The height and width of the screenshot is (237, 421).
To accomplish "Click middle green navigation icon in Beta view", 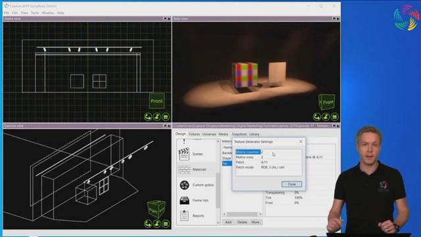I will 326,117.
